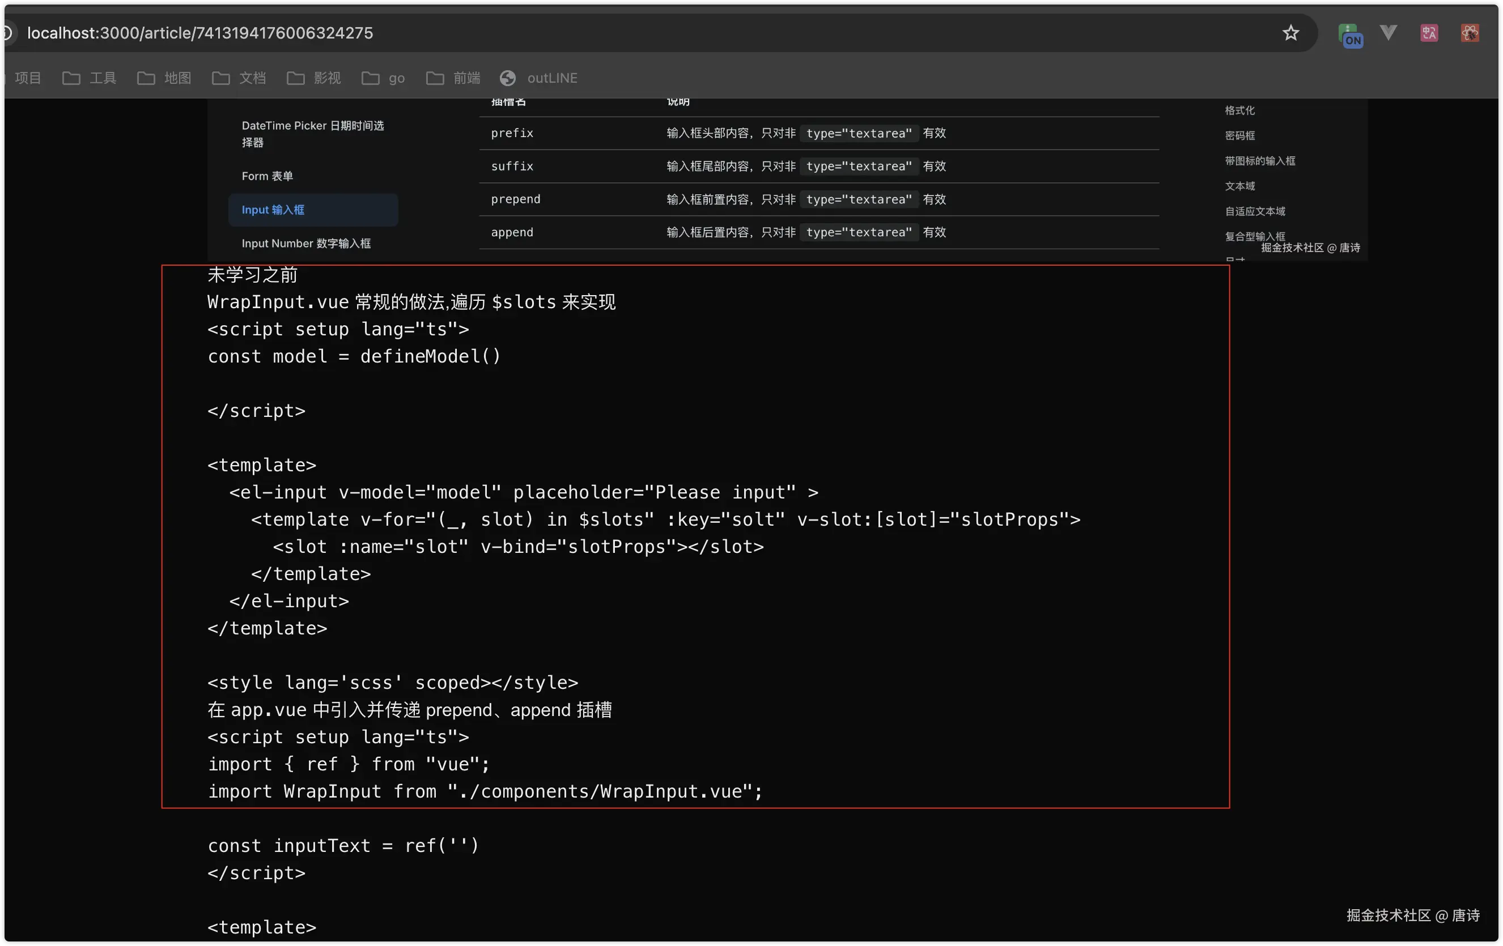Click the 'import WrapInput from' code line
Viewport: 1503px width, 946px height.
[x=485, y=791]
